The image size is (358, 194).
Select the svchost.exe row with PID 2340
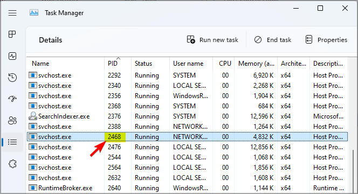187,86
